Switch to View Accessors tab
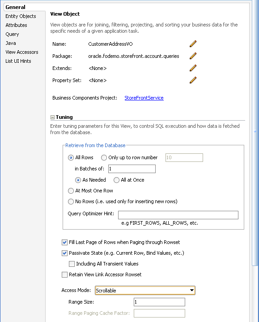This screenshot has width=259, height=322. point(22,52)
